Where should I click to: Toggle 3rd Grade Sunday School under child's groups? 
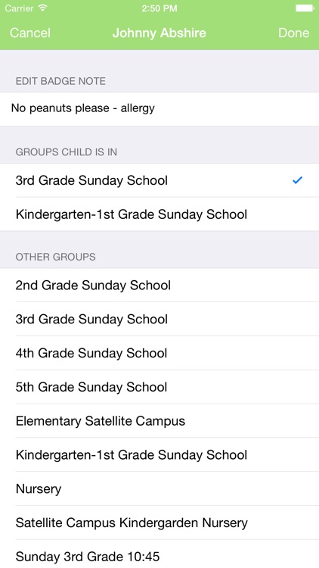(x=159, y=180)
